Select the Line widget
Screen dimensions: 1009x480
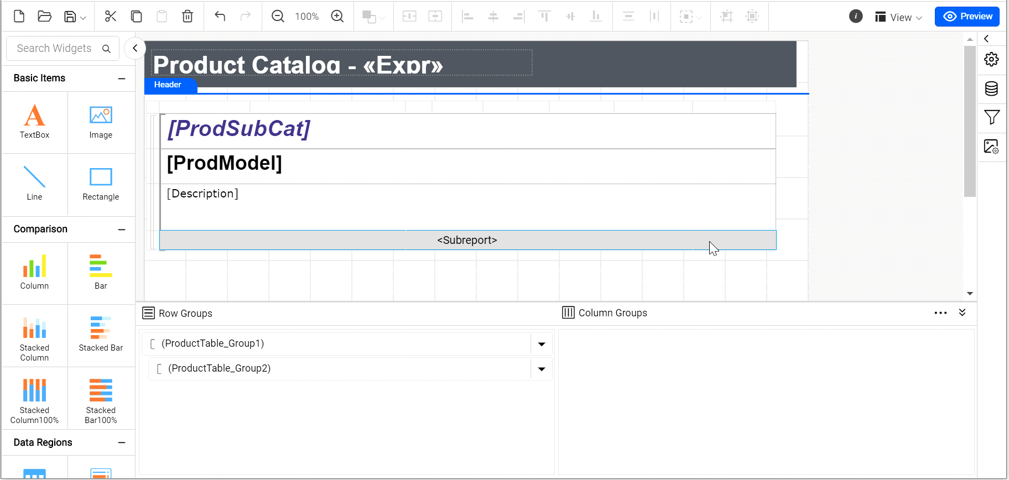pyautogui.click(x=34, y=184)
